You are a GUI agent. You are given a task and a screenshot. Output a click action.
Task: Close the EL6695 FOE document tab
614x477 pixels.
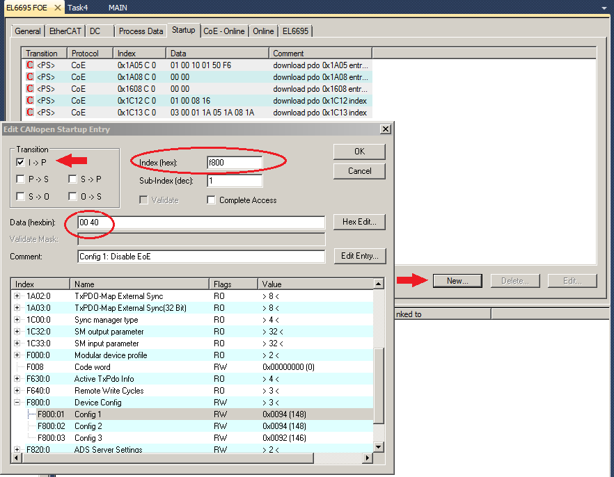pyautogui.click(x=58, y=8)
